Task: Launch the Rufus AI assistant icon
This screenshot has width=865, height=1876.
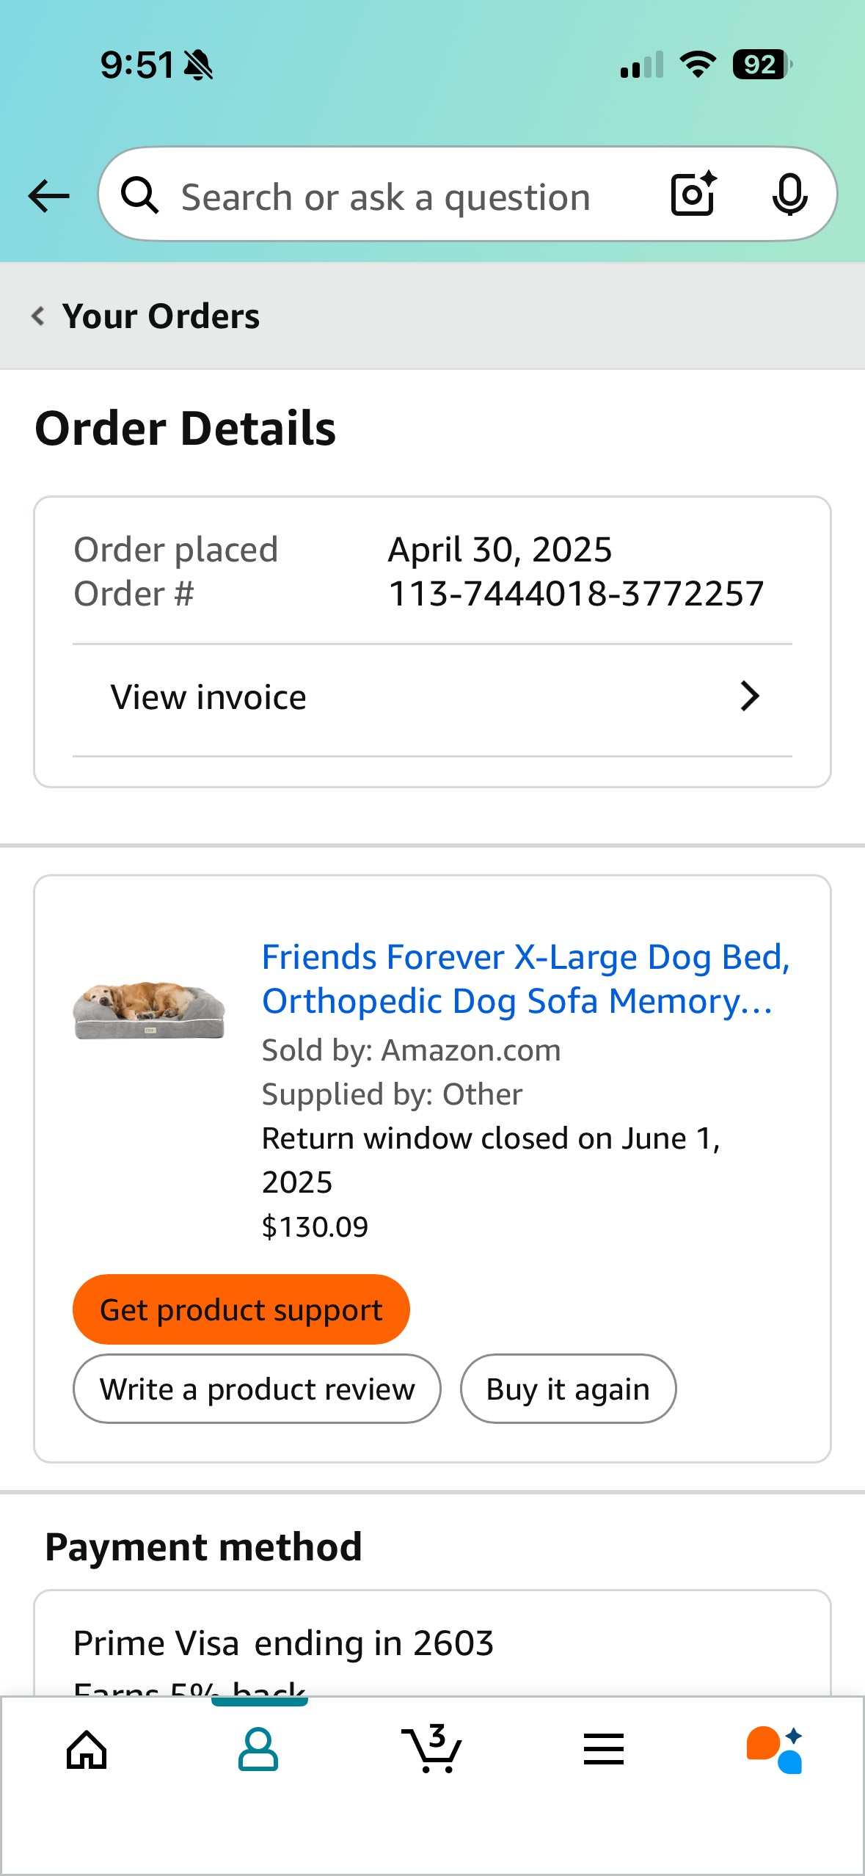Action: click(775, 1750)
